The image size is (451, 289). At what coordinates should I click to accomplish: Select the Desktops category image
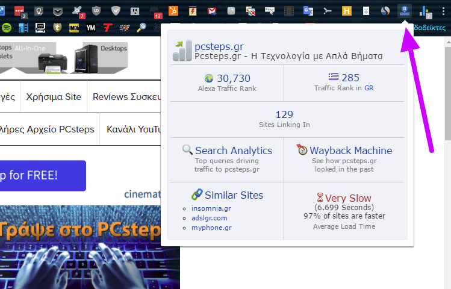(100, 58)
